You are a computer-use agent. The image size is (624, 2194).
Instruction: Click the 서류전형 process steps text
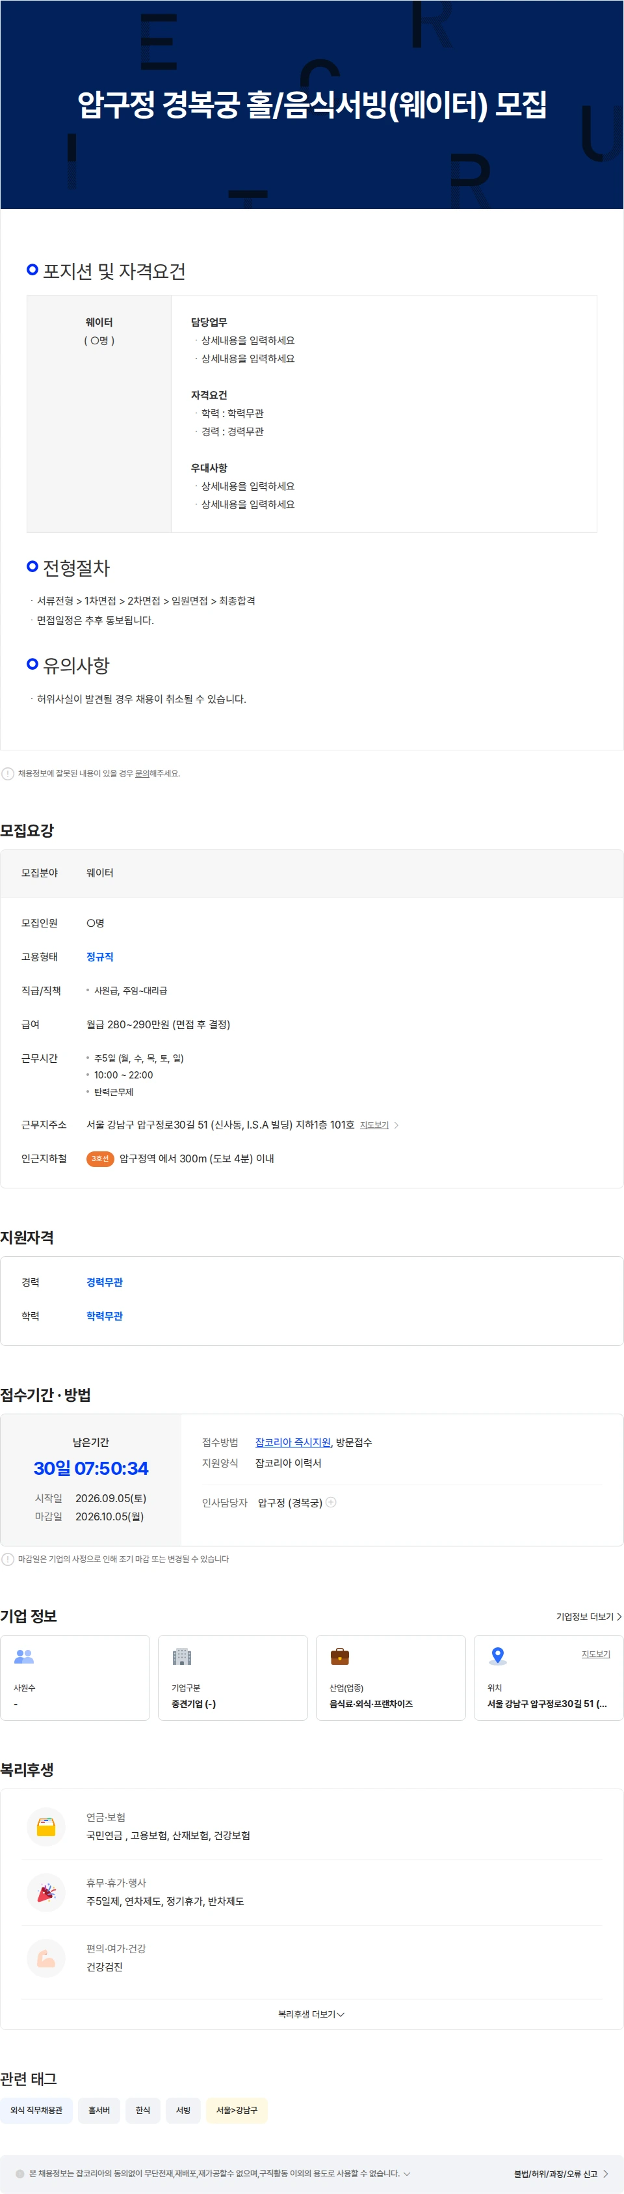(146, 601)
